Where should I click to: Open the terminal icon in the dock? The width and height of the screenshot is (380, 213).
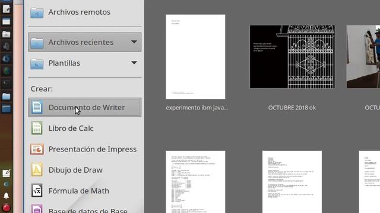coord(7,83)
